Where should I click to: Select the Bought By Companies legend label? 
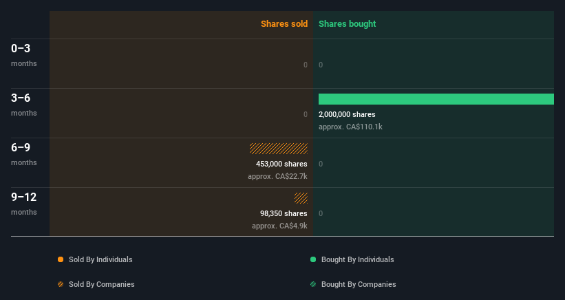coord(359,284)
